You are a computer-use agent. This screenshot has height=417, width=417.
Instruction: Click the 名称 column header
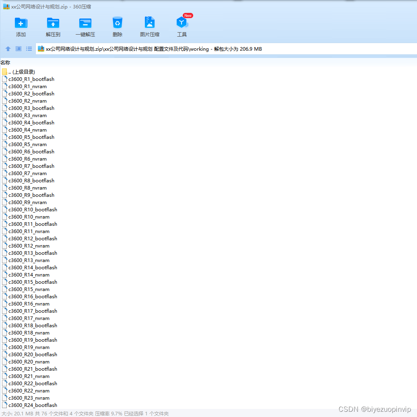pos(5,63)
